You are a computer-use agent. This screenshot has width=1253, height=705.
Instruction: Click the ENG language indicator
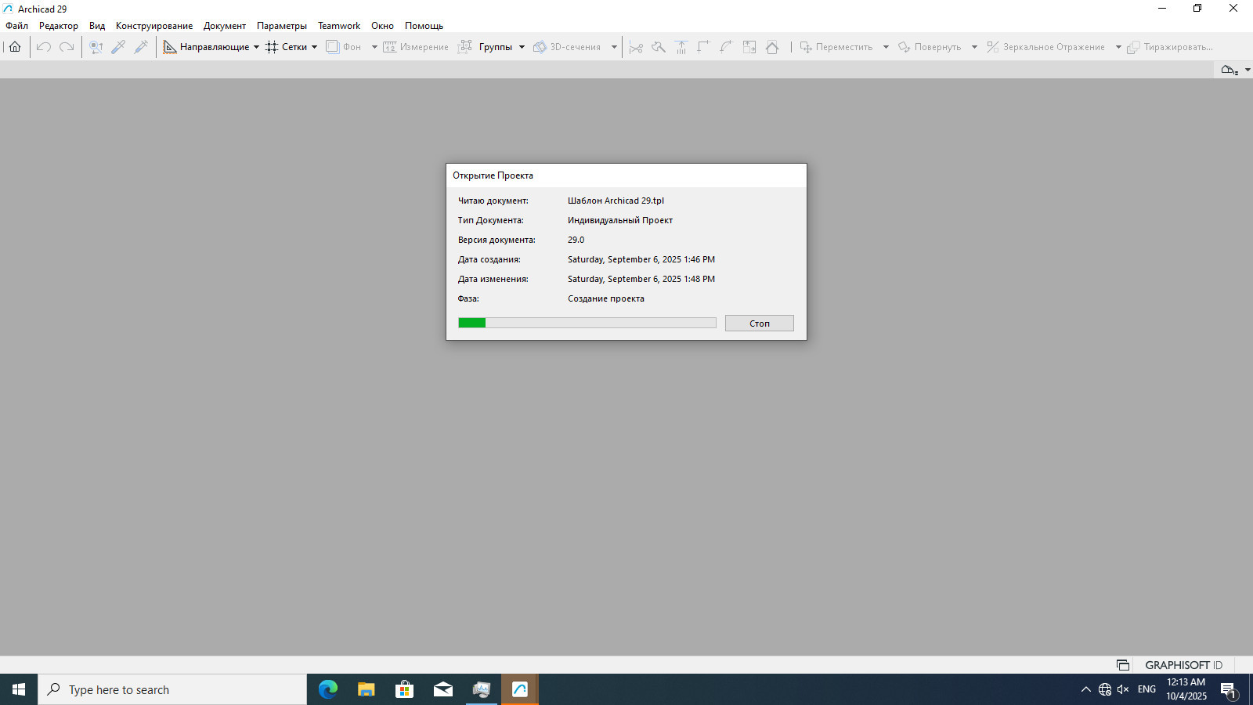click(x=1146, y=689)
